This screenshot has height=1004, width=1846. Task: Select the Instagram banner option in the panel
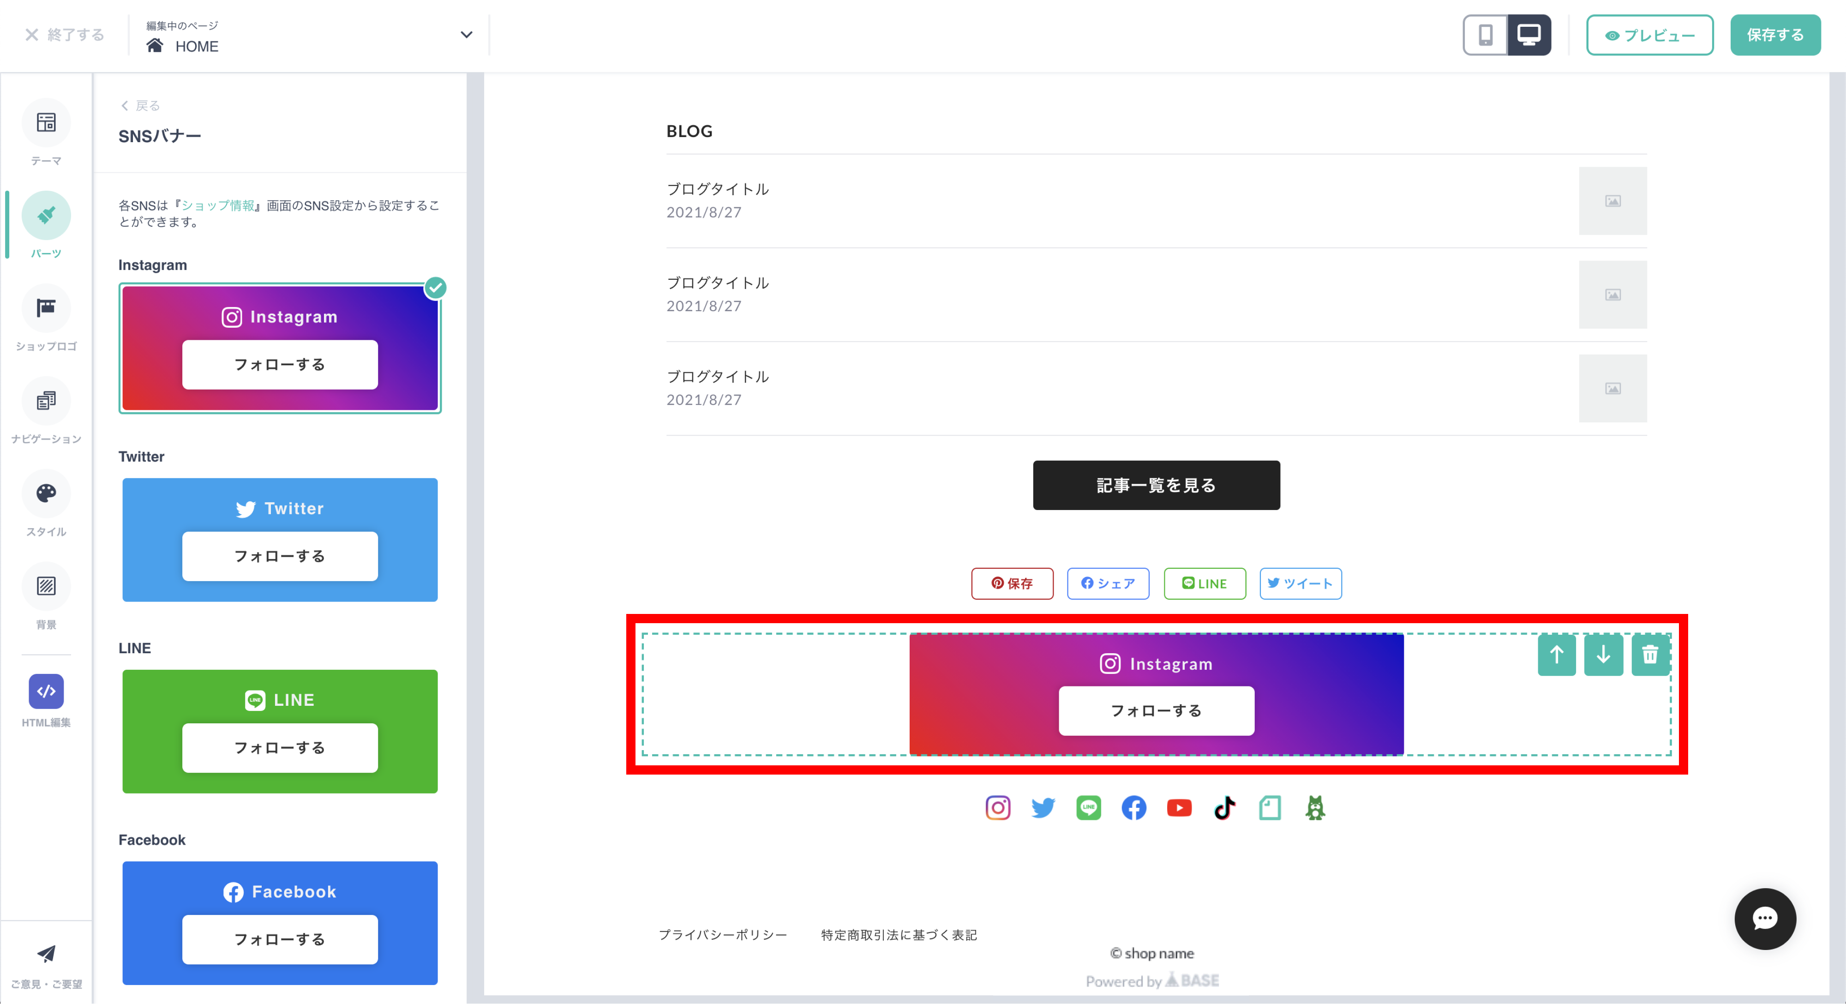pyautogui.click(x=280, y=348)
